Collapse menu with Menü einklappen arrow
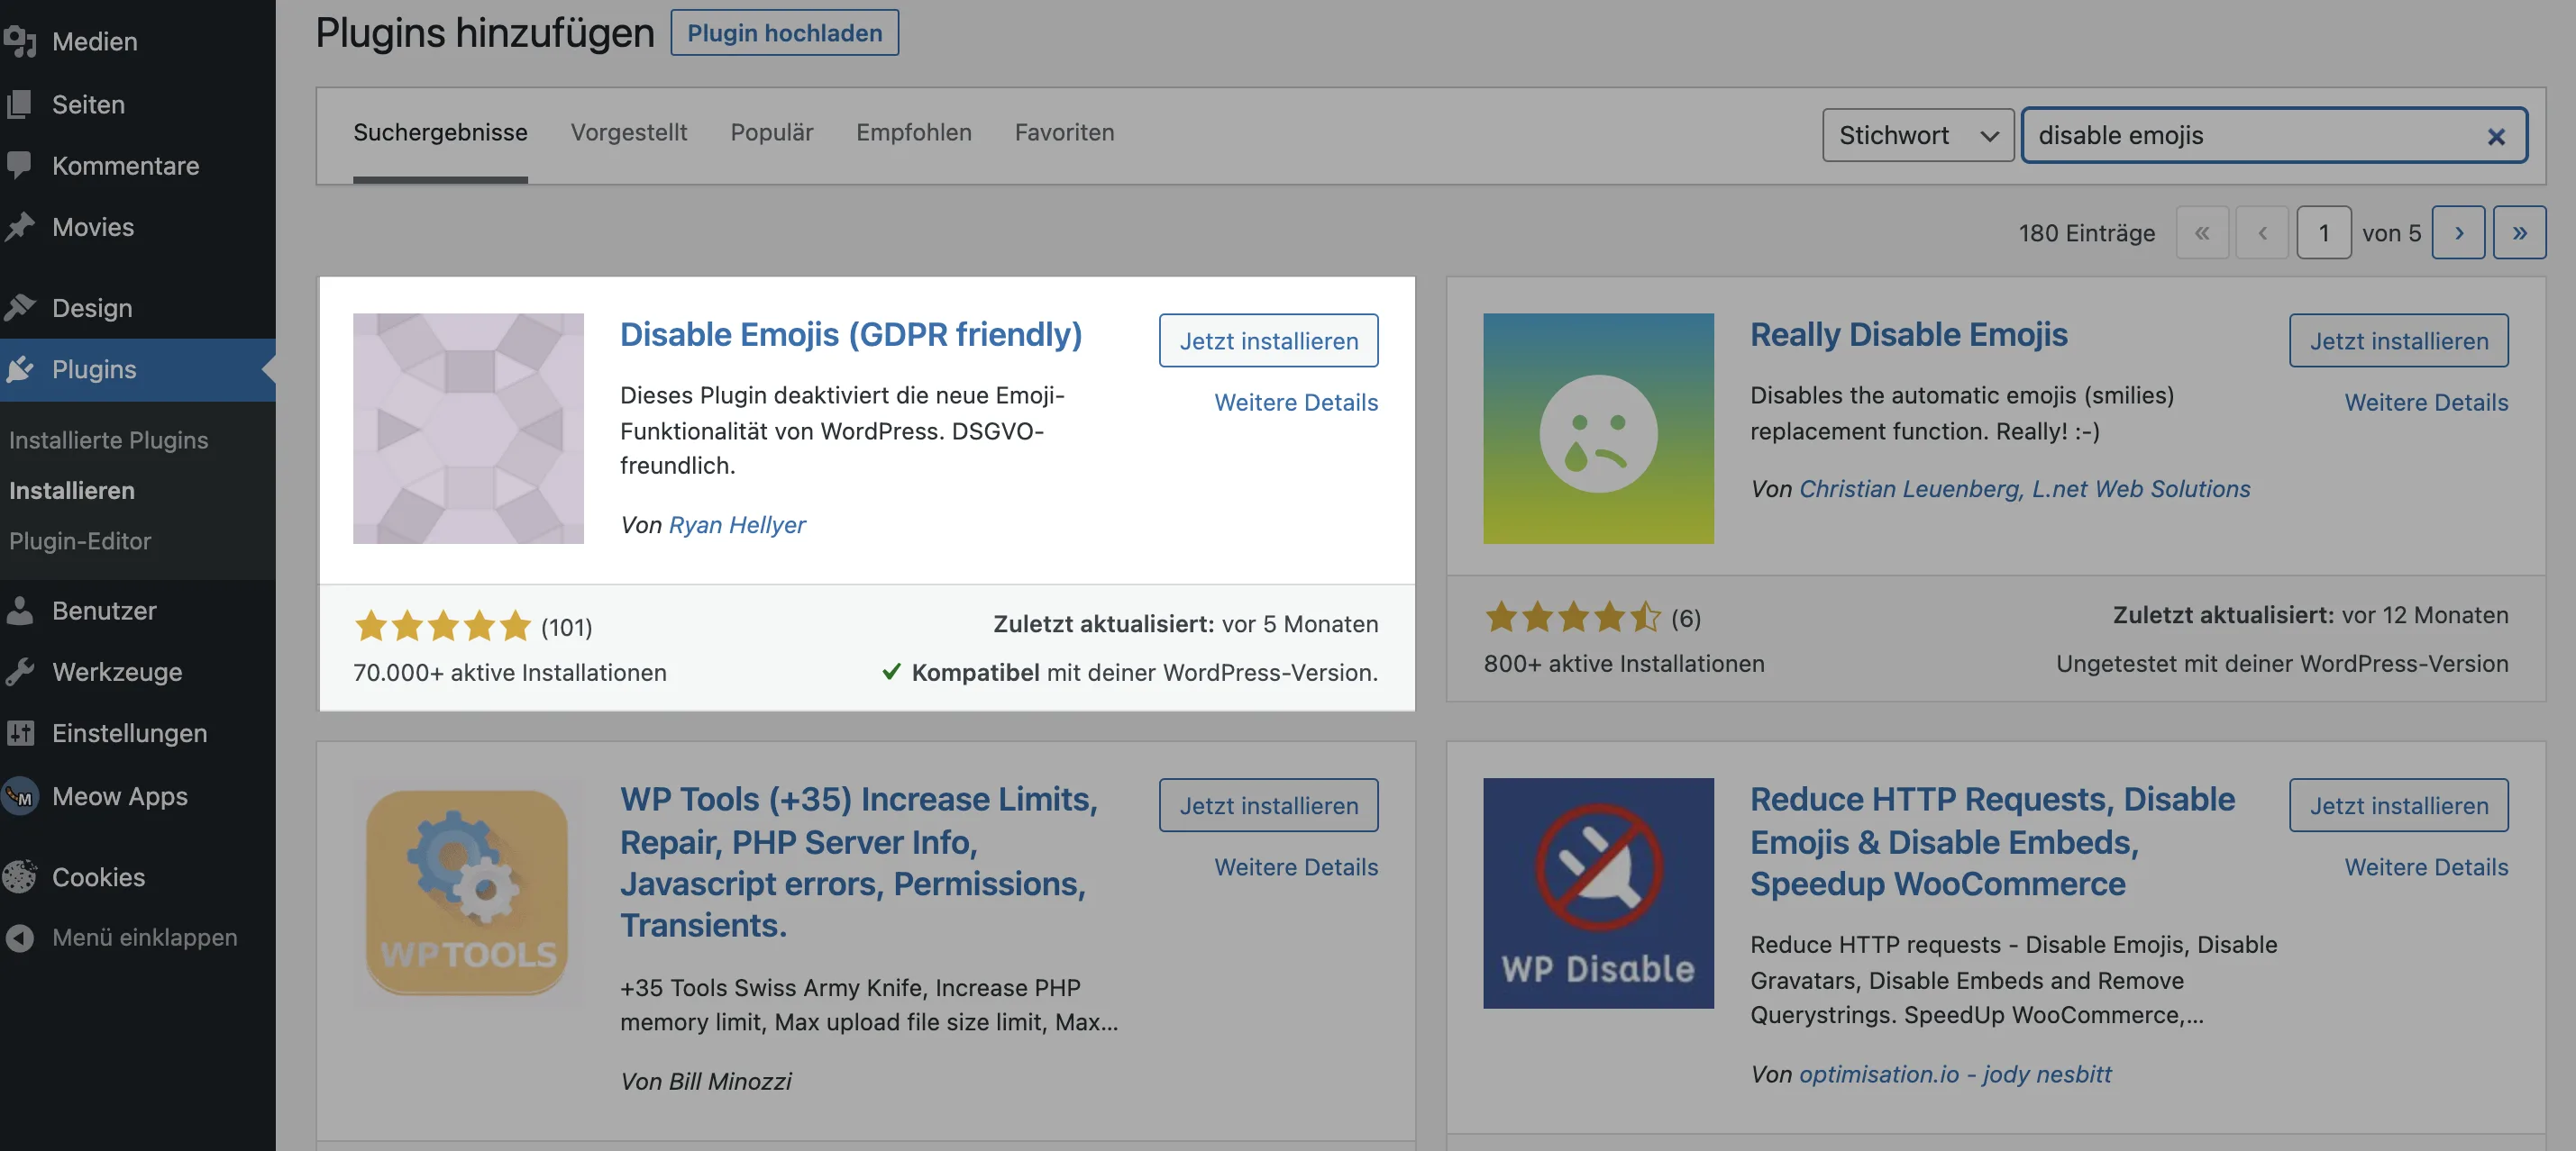The height and width of the screenshot is (1151, 2576). pyautogui.click(x=19, y=938)
